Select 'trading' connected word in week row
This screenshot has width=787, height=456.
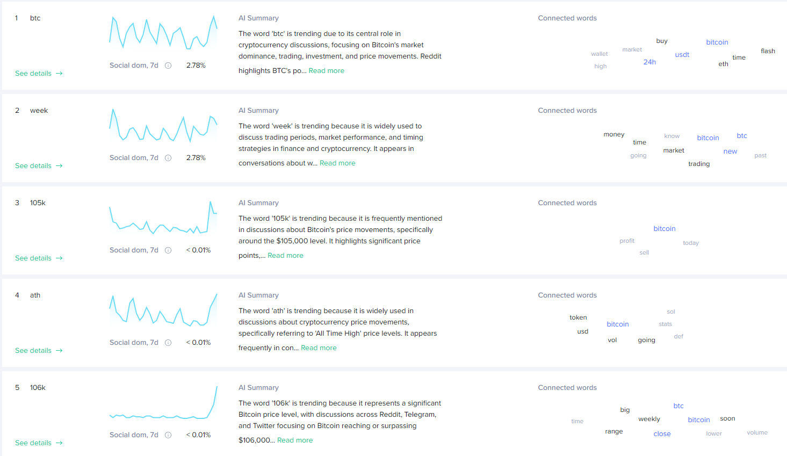pos(699,164)
